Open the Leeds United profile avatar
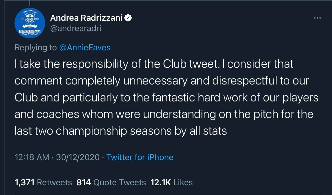The image size is (332, 195). coord(30,23)
